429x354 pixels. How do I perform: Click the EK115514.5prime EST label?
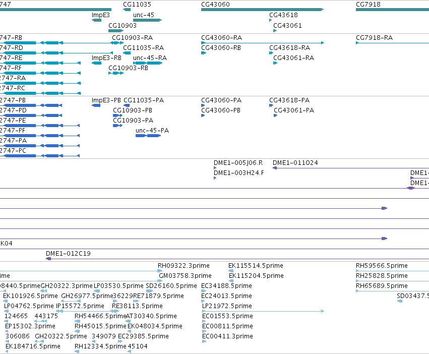point(256,266)
